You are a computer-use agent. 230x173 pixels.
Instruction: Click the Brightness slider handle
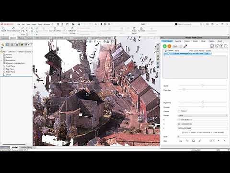[x=203, y=102]
